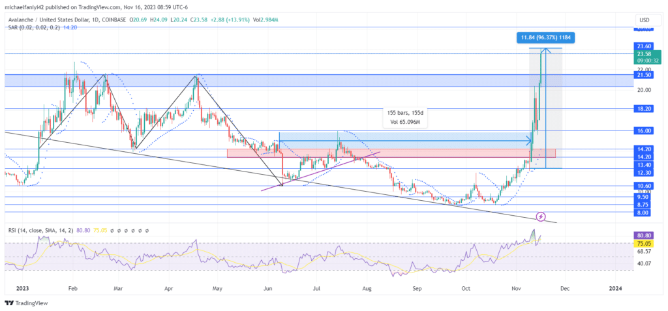Image resolution: width=668 pixels, height=311 pixels.
Task: Click the Mar label on time axis
Action: [119, 288]
